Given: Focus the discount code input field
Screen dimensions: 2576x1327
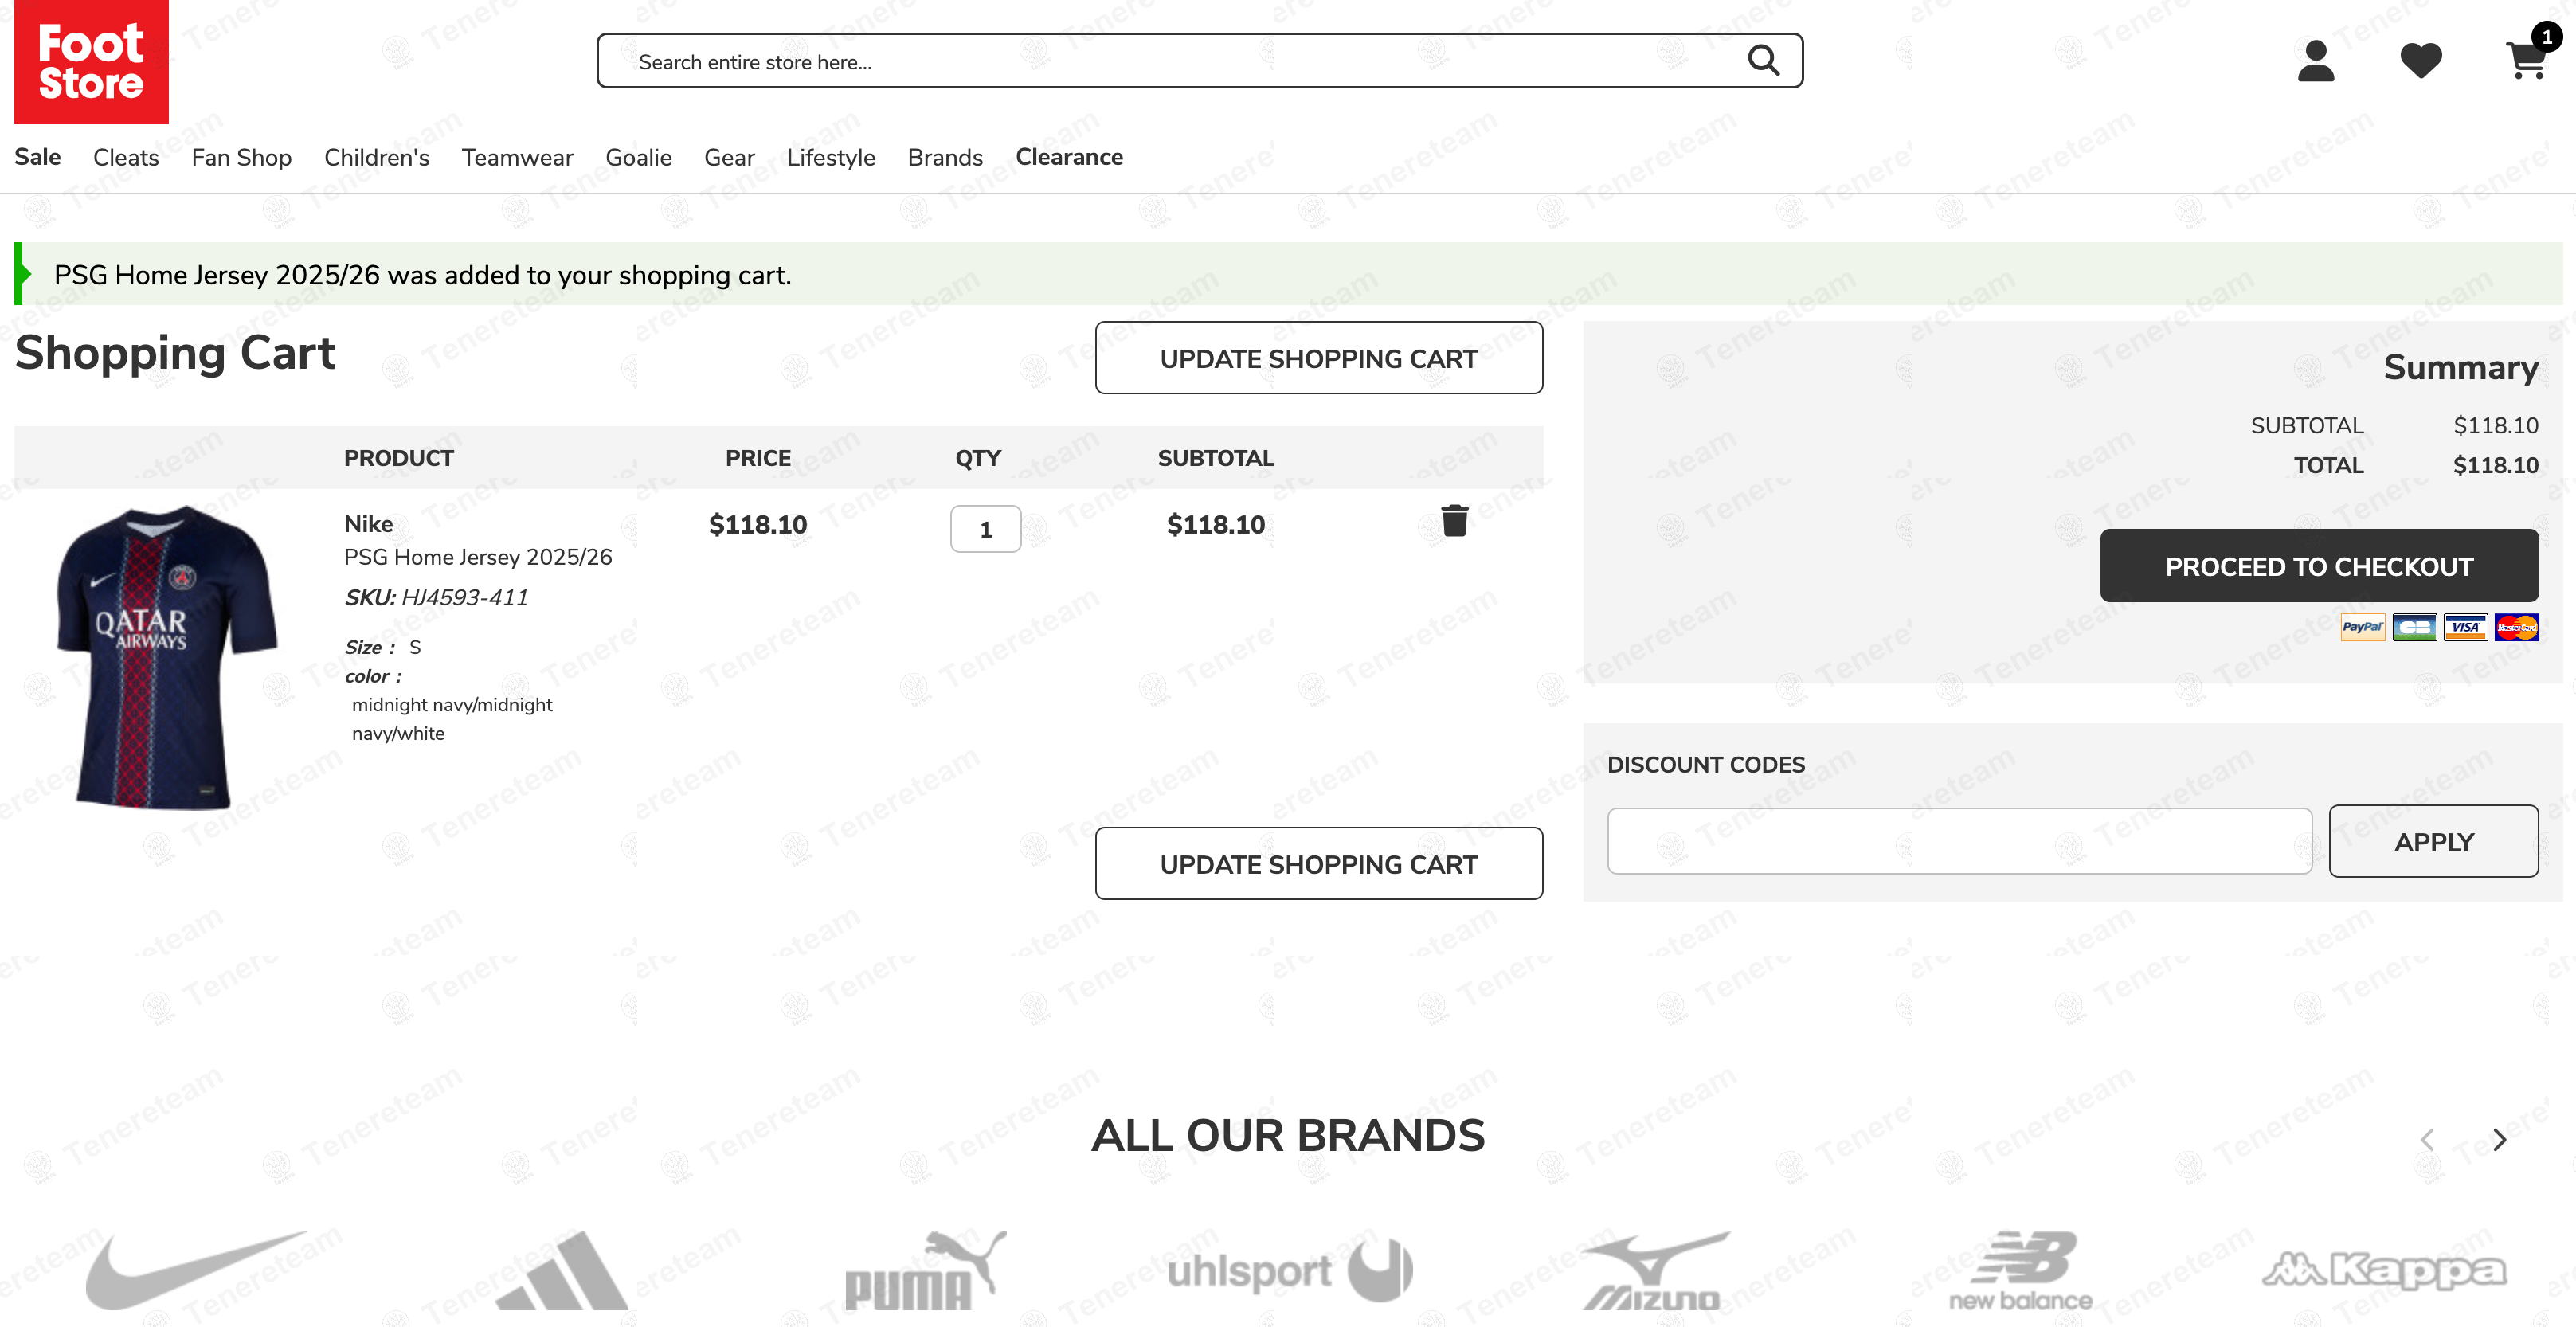Looking at the screenshot, I should click(1959, 841).
